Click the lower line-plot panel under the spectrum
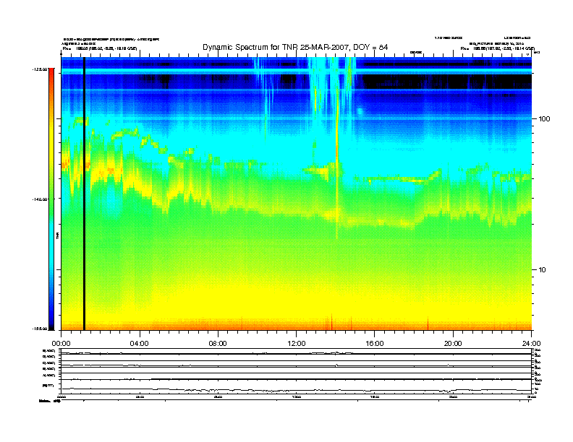 (297, 371)
